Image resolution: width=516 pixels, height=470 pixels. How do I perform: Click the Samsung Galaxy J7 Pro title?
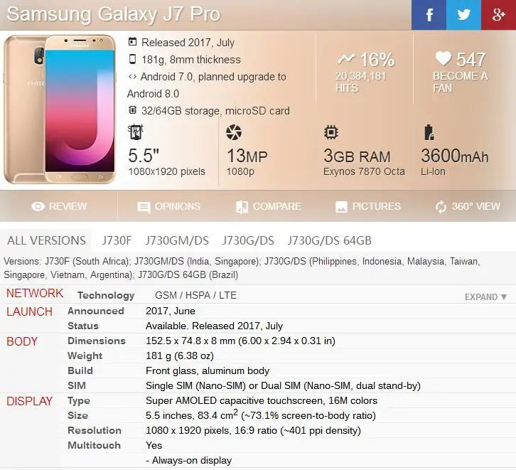click(114, 14)
